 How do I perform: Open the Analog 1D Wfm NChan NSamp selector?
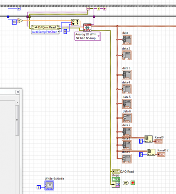coord(88,36)
